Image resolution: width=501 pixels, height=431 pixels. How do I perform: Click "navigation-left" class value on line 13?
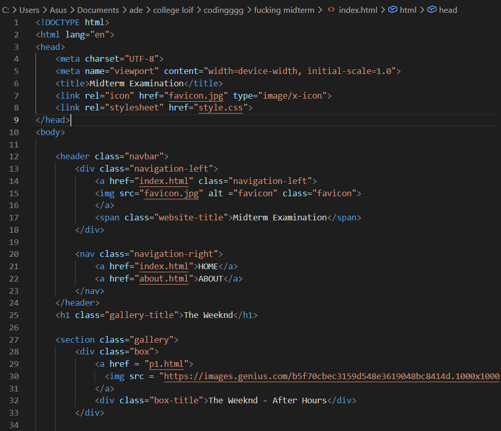[171, 169]
